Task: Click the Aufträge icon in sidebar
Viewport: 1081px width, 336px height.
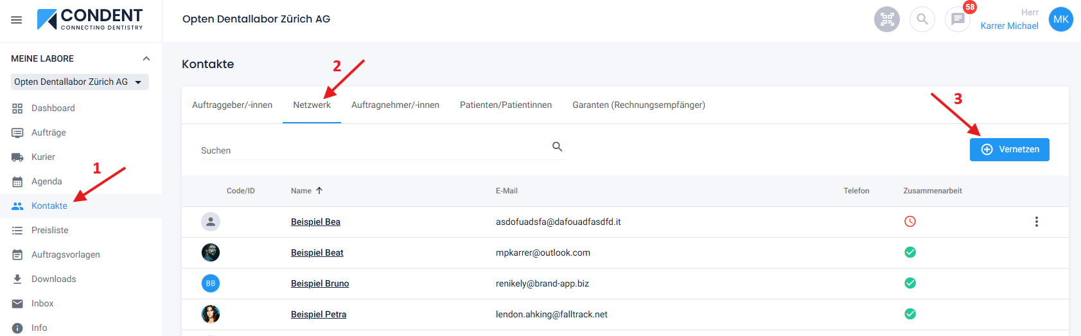Action: coord(17,133)
